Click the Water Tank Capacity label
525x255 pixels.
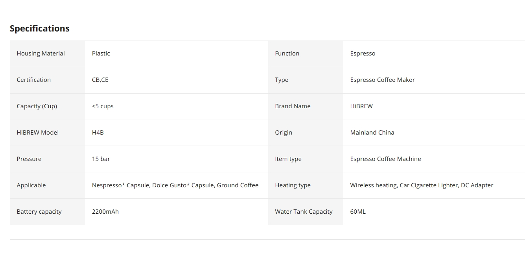[x=304, y=212]
